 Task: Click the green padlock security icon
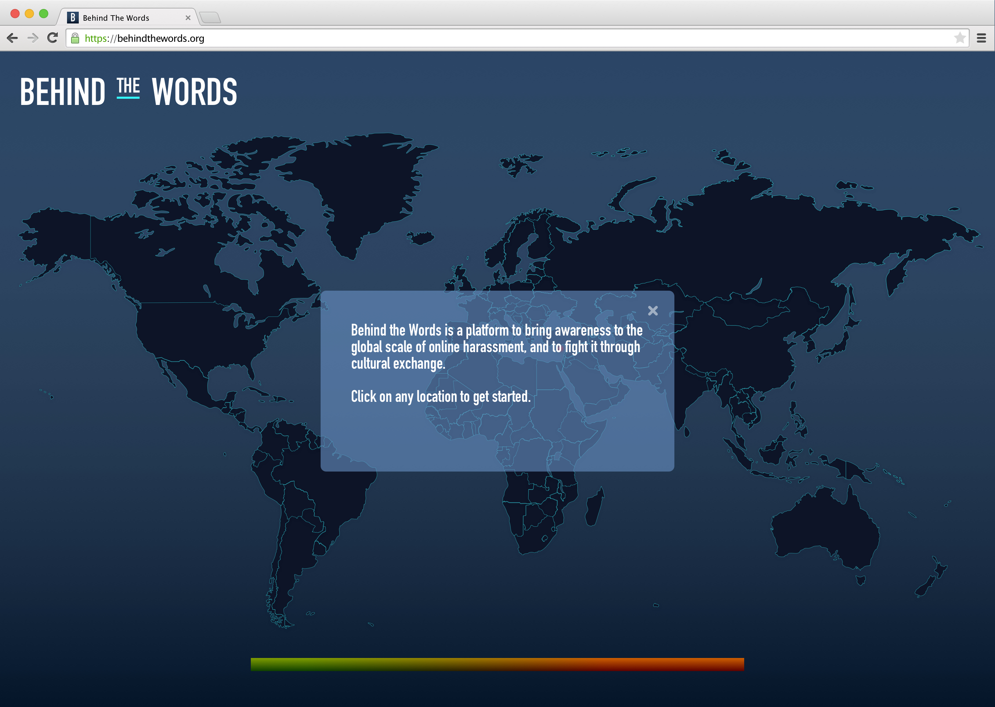point(75,38)
